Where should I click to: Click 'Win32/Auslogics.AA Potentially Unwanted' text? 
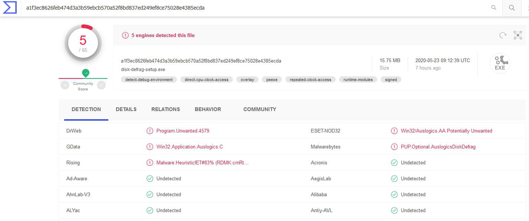click(x=447, y=131)
